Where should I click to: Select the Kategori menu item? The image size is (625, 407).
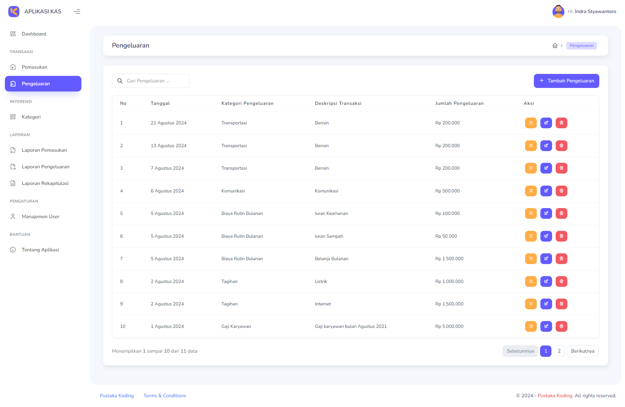[x=31, y=117]
